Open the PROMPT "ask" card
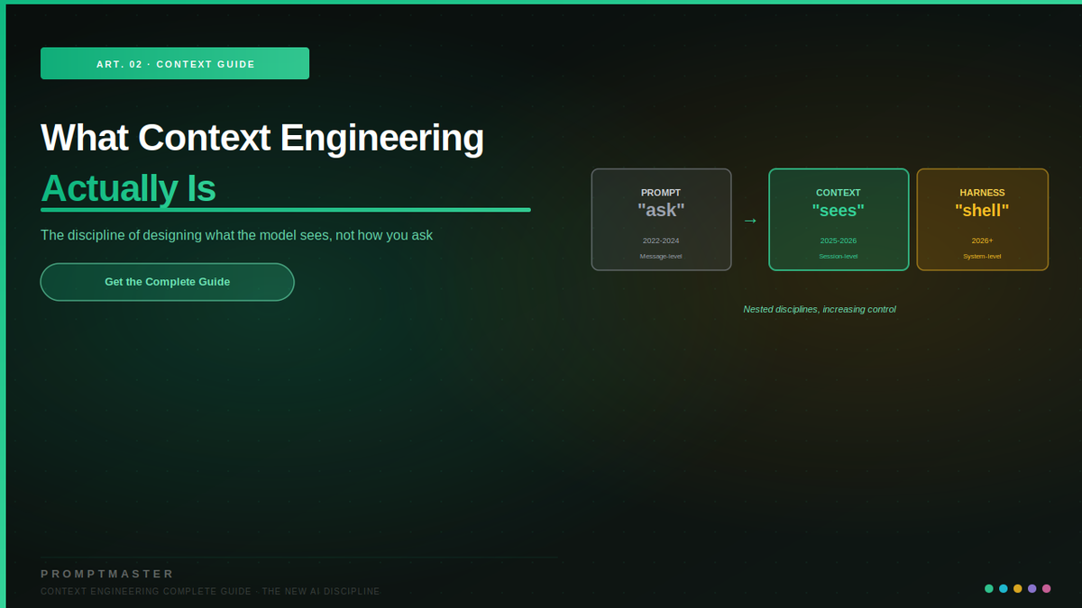The height and width of the screenshot is (608, 1082). pyautogui.click(x=661, y=220)
